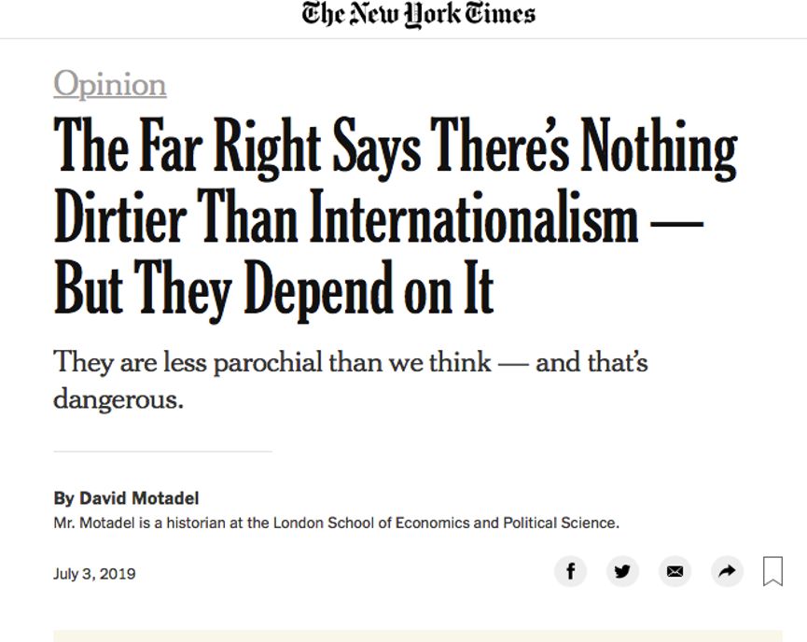
Task: Click subheading about less parochial far right
Action: pos(351,380)
